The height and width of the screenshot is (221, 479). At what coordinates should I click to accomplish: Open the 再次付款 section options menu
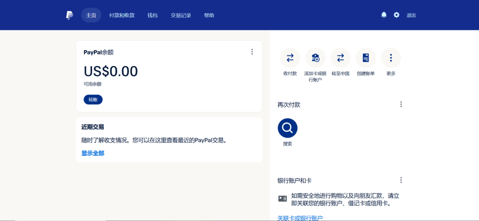click(401, 104)
